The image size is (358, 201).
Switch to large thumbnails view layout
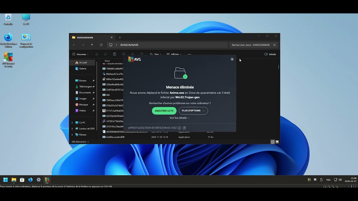point(277,142)
